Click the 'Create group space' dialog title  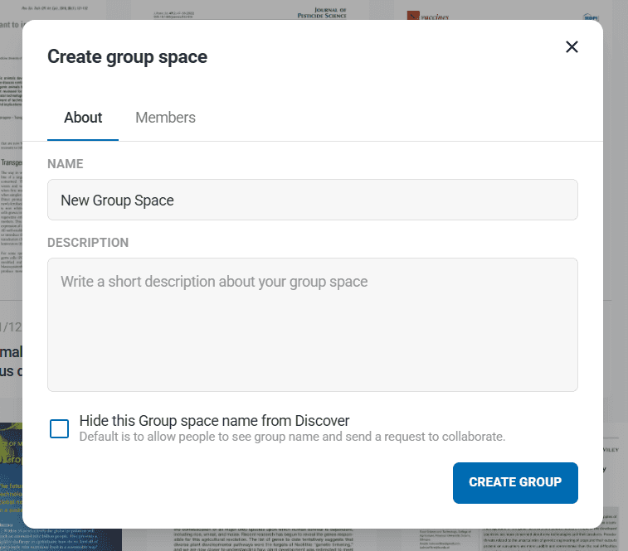coord(127,56)
